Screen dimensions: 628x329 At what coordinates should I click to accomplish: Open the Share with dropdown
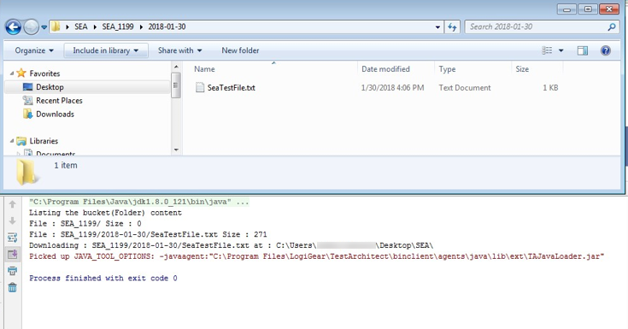click(179, 50)
